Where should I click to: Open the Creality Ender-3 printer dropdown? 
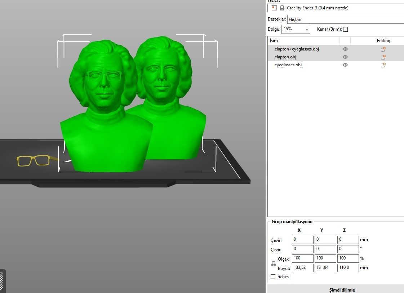336,8
